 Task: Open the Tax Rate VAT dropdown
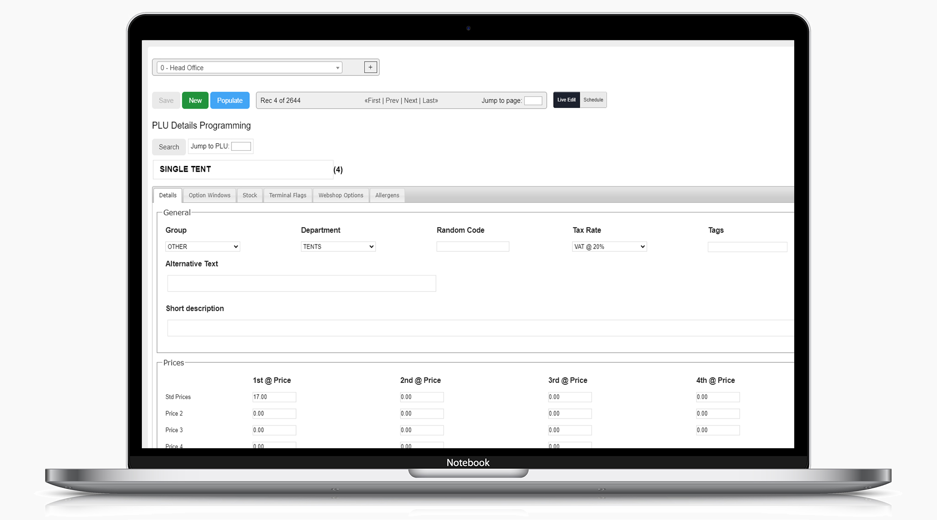click(609, 247)
